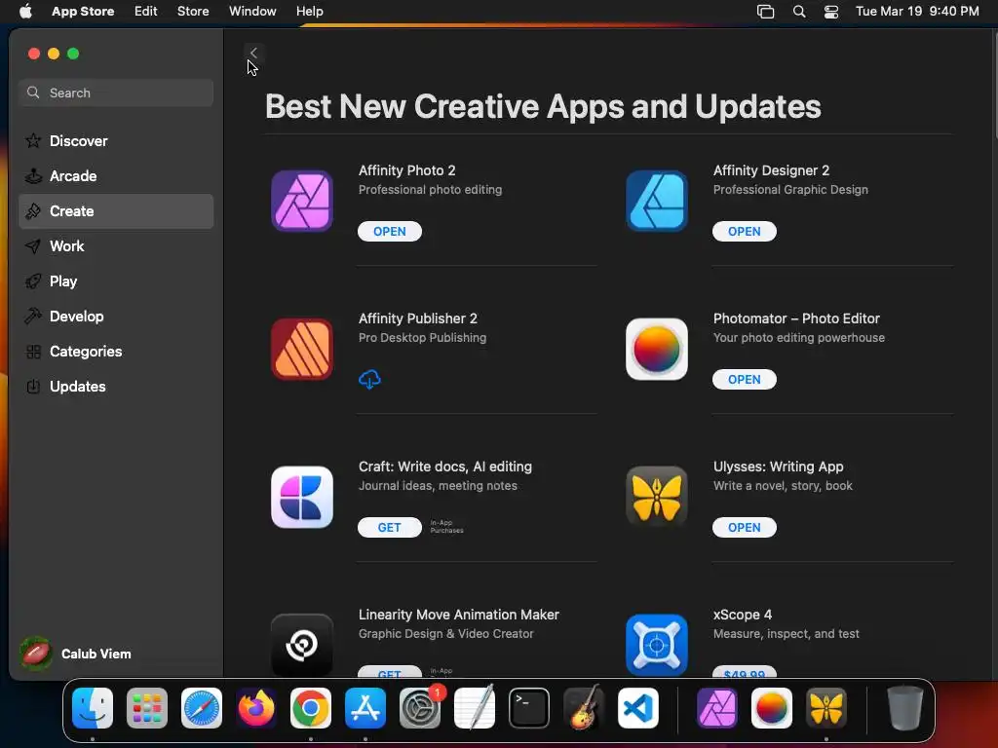Click the Photomator app icon
Image resolution: width=998 pixels, height=748 pixels.
click(656, 350)
